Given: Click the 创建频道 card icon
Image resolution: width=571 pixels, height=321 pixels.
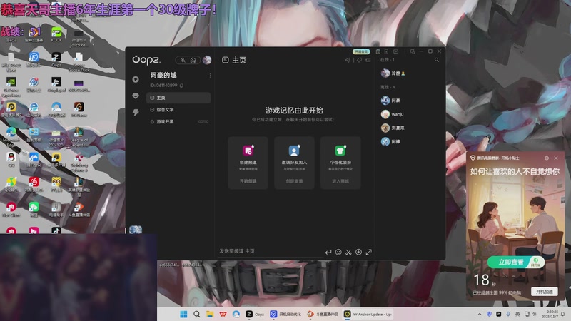Looking at the screenshot, I should [248, 151].
